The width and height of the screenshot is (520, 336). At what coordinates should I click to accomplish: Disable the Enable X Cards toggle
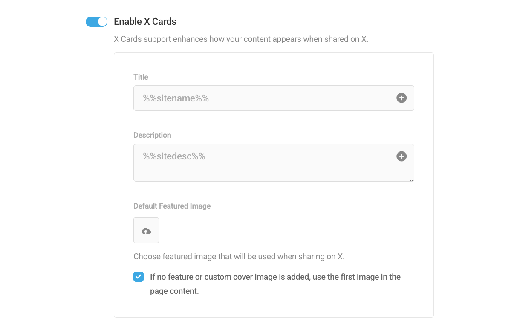(x=96, y=22)
